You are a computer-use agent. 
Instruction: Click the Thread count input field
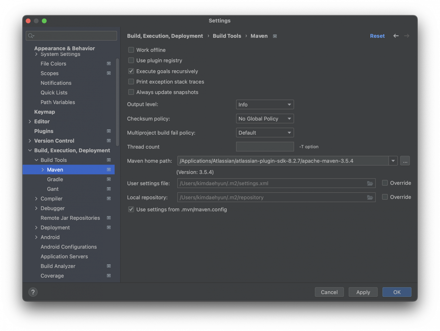coord(264,146)
